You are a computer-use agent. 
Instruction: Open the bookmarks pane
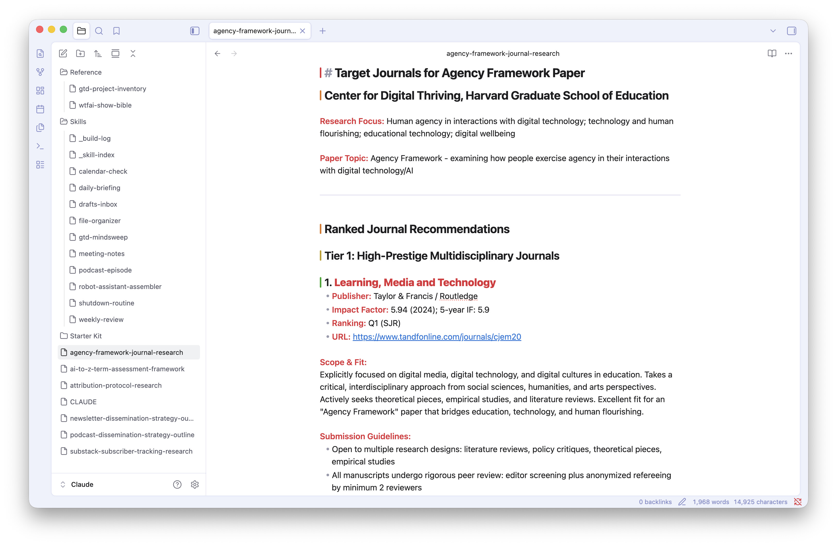[116, 31]
